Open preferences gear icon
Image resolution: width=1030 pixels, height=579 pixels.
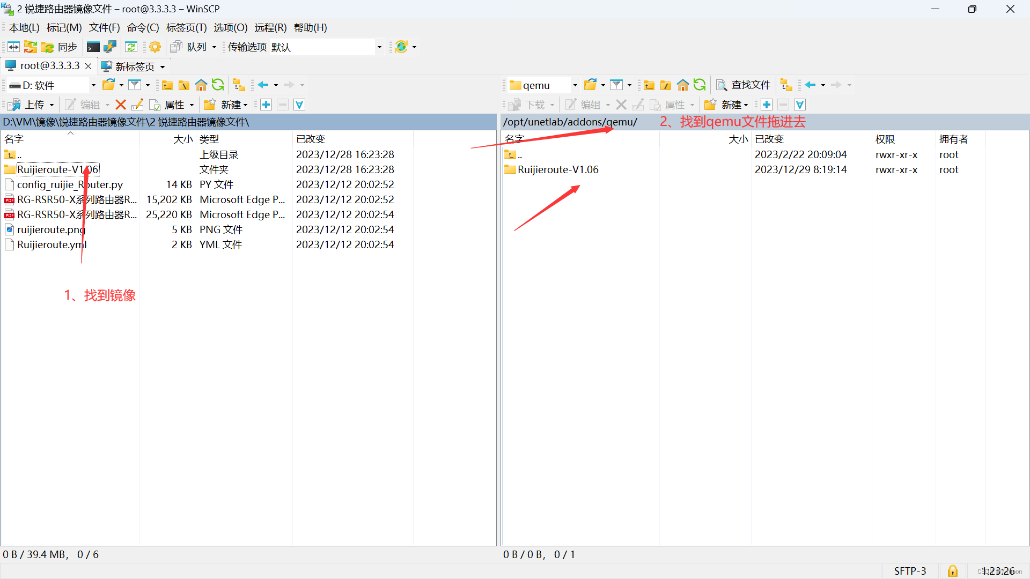pyautogui.click(x=155, y=47)
